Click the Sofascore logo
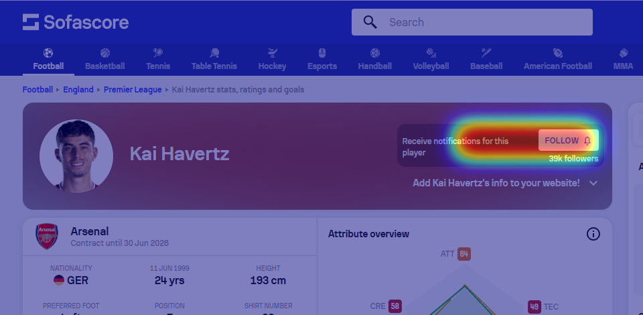Screen dimensions: 643x315 pos(76,22)
